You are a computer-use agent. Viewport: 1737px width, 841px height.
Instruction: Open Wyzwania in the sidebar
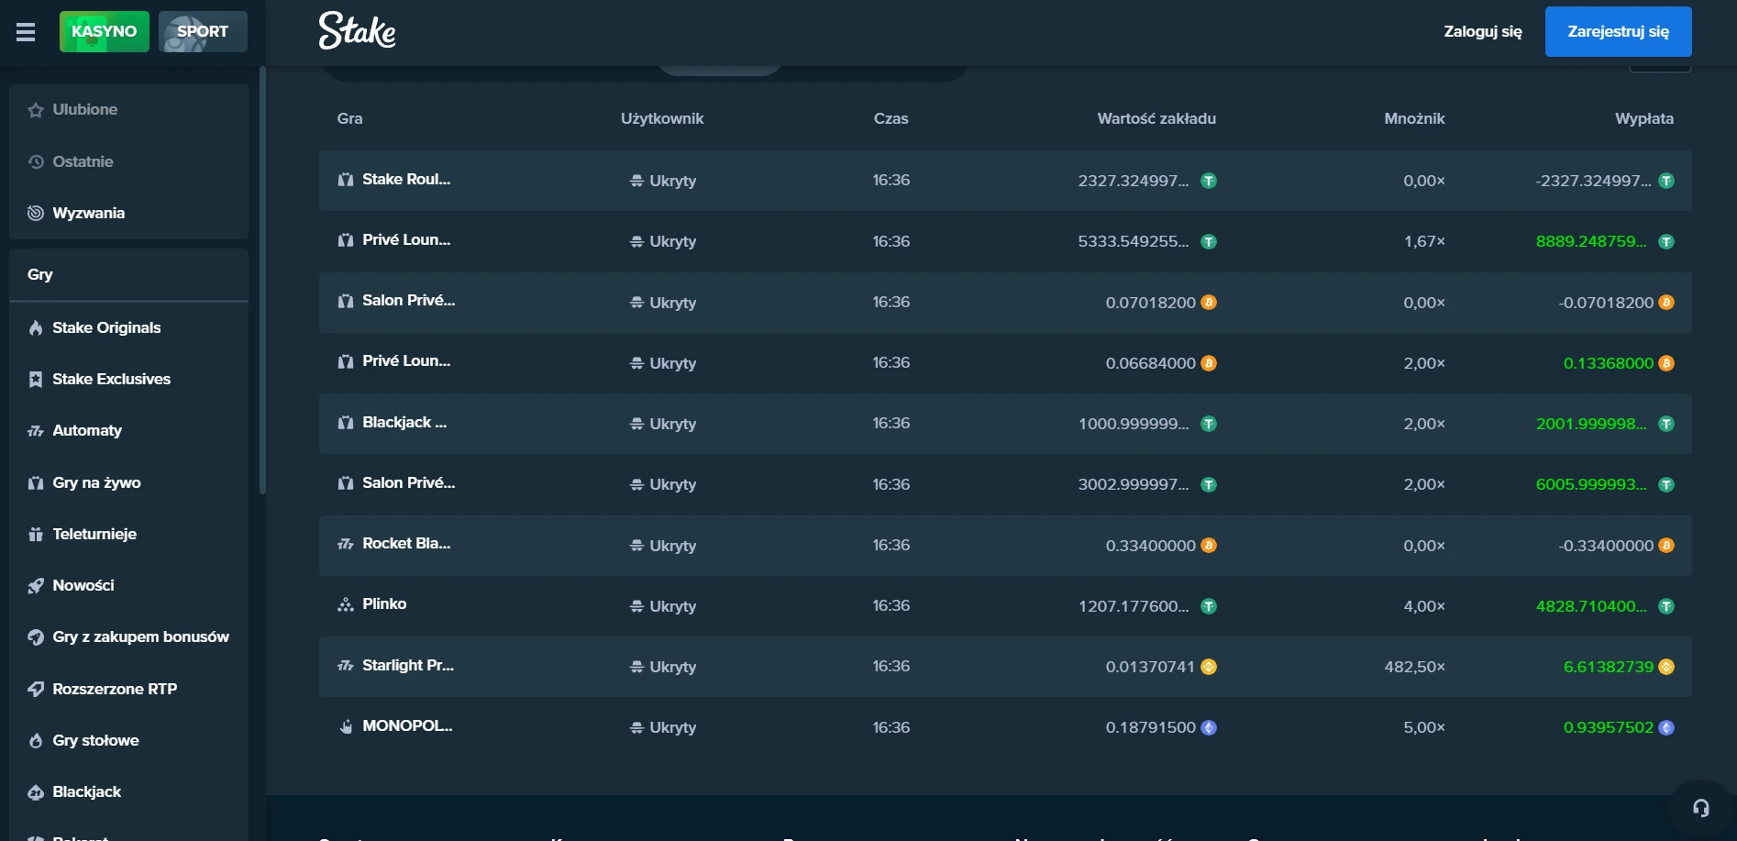click(x=129, y=213)
